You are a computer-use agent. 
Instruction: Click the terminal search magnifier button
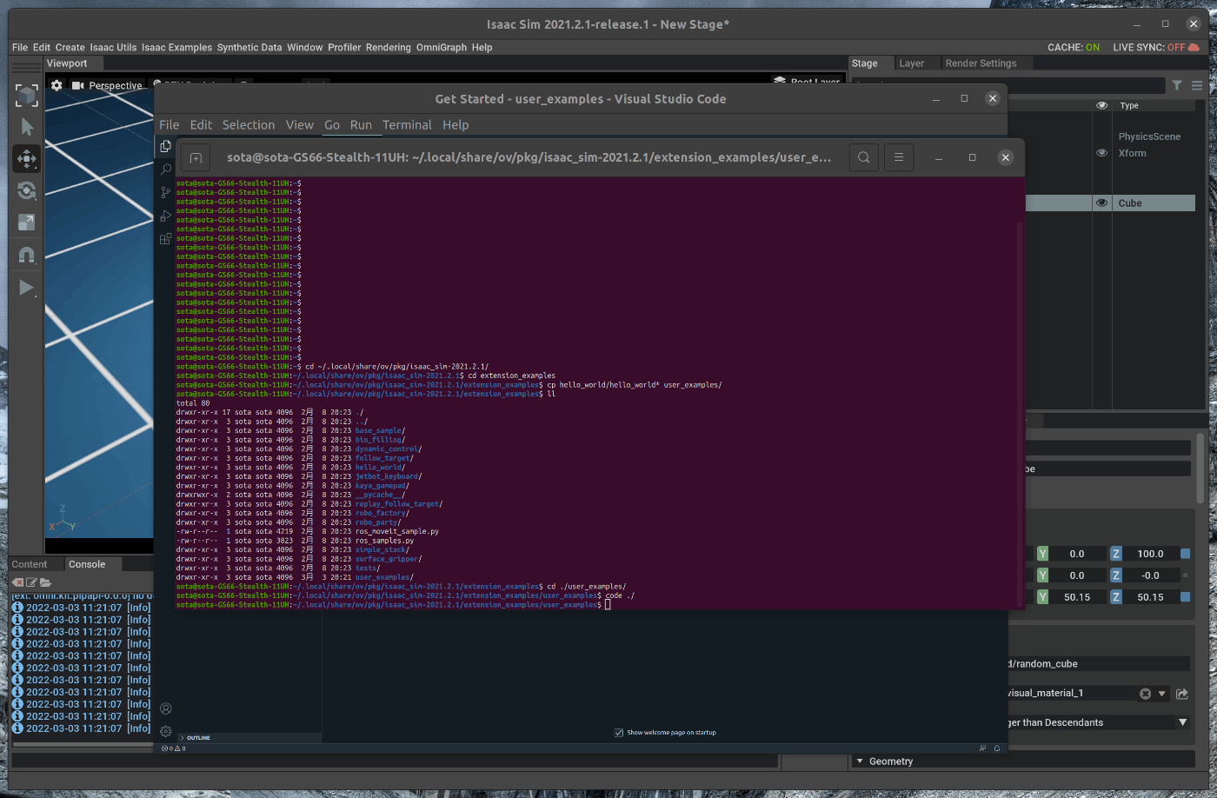tap(863, 157)
